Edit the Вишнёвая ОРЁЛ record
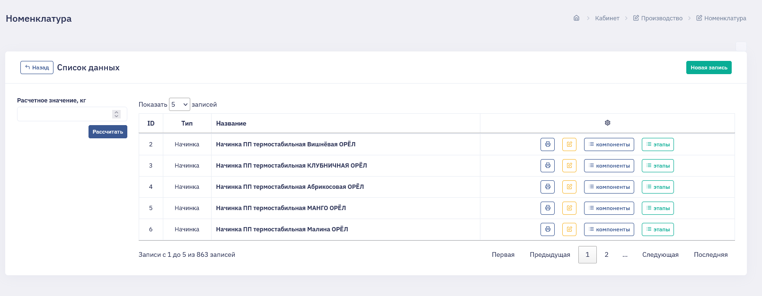 pos(569,144)
